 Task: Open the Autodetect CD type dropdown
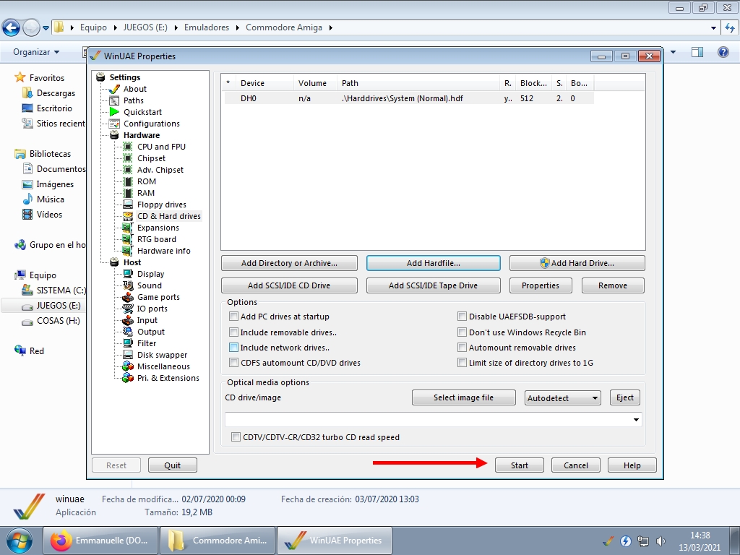click(x=562, y=398)
